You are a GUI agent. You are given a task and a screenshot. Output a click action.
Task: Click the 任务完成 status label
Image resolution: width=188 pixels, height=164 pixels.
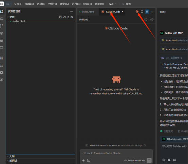(x=167, y=131)
